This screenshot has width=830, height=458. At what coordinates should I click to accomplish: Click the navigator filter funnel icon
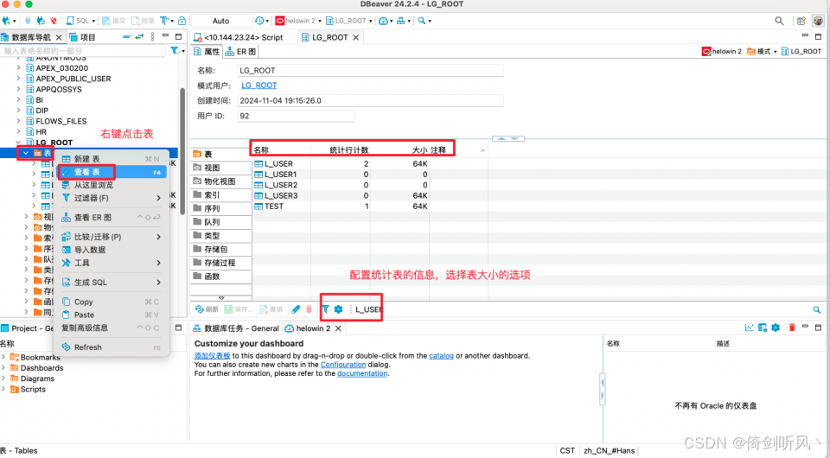pyautogui.click(x=174, y=51)
